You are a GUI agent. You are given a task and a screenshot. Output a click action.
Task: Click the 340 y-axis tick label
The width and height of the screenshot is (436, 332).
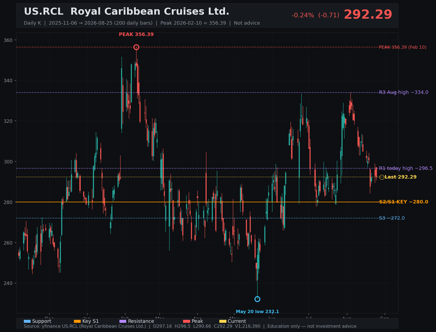(8, 81)
